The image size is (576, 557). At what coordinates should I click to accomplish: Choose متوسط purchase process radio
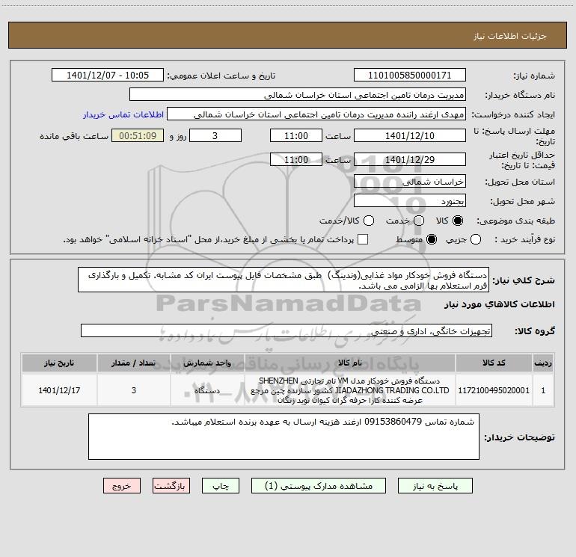coord(432,239)
